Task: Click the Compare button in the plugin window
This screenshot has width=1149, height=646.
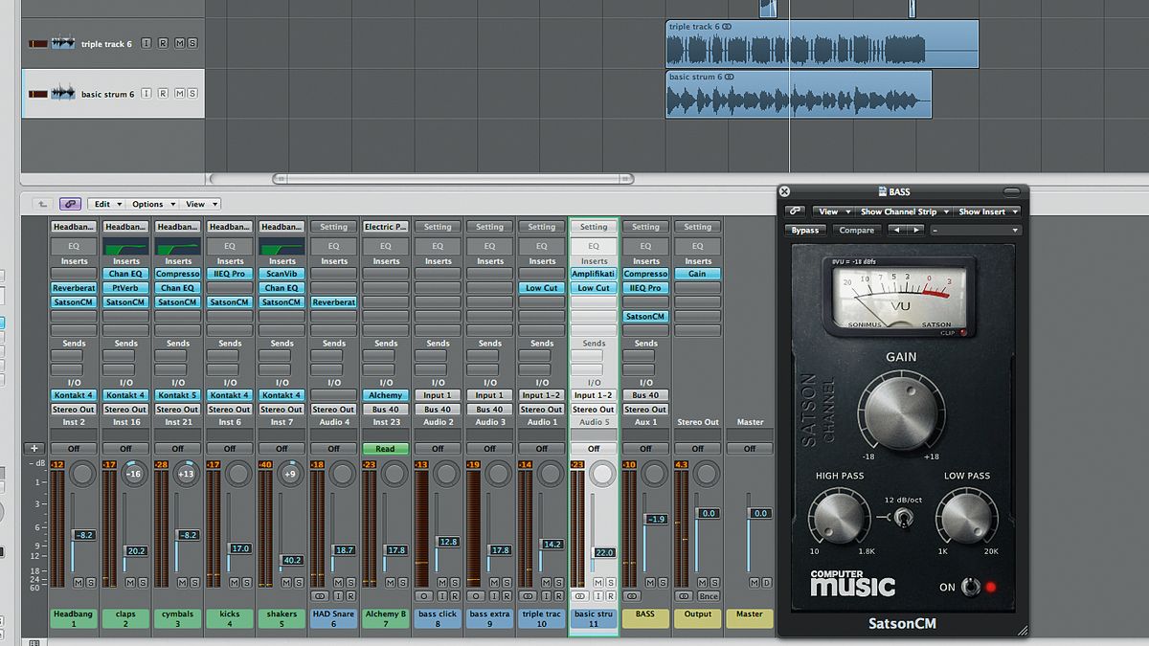Action: [857, 230]
